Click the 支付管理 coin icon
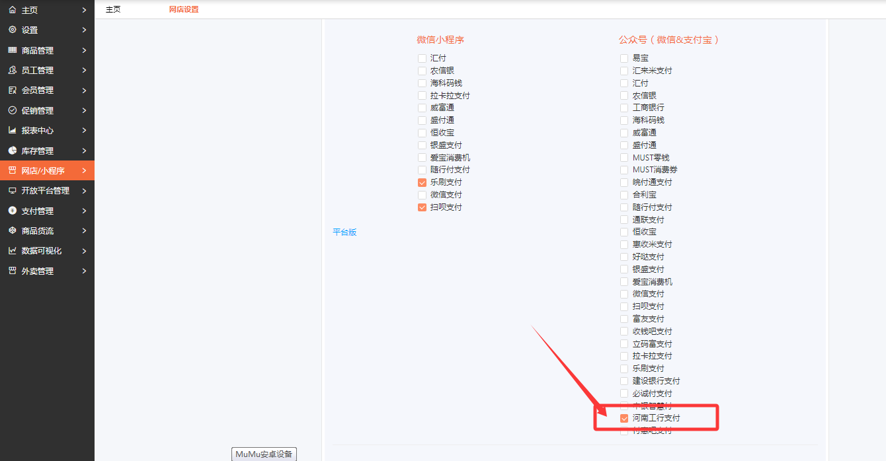Viewport: 886px width, 461px height. 12,211
